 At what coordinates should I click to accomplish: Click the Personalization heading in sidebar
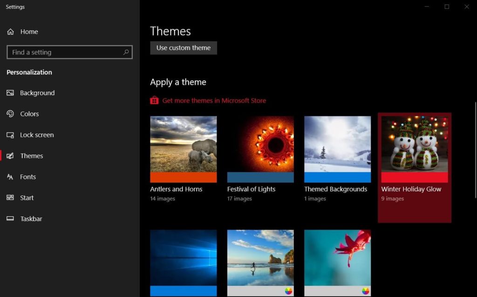tap(28, 72)
